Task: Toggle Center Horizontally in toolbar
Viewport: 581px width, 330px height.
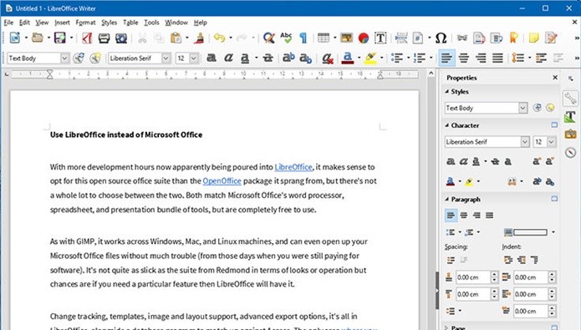Action: tap(463, 58)
